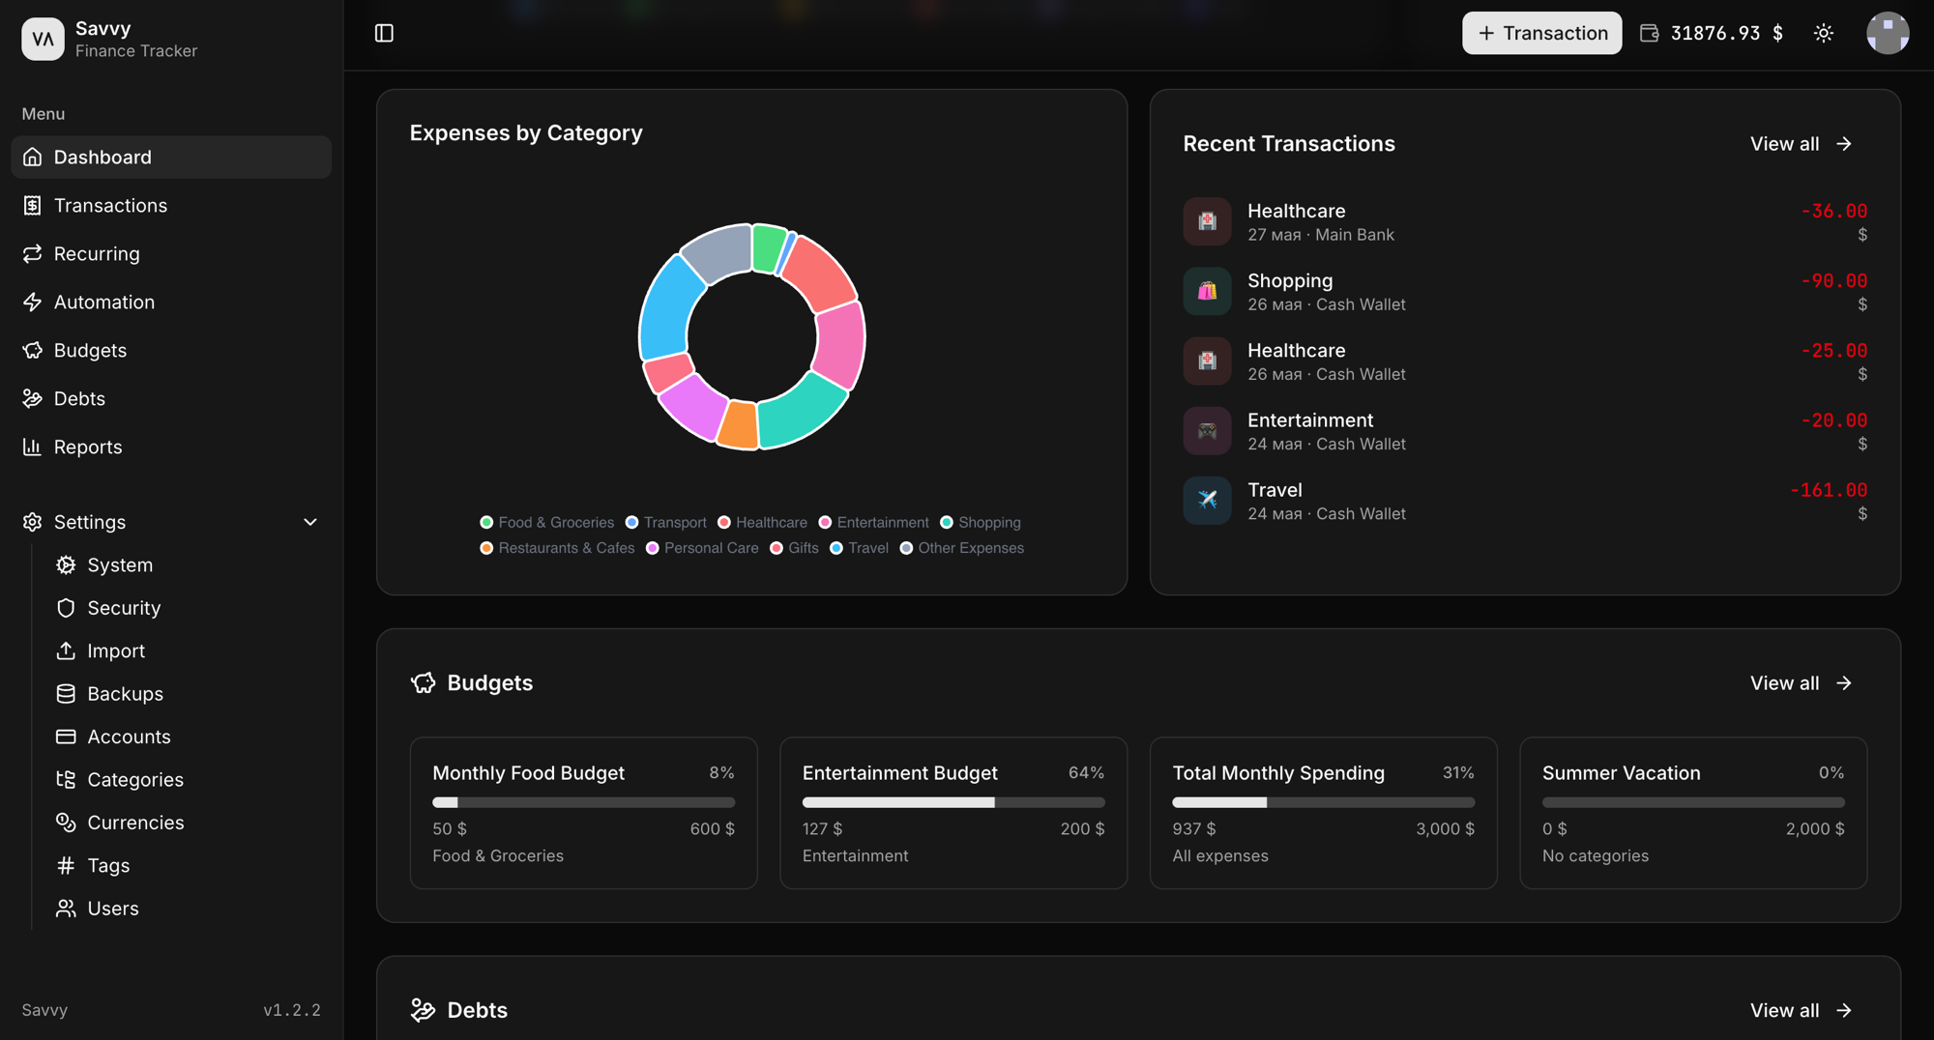This screenshot has width=1934, height=1040.
Task: Toggle Restaurants & Cafes legend entry
Action: 557,548
